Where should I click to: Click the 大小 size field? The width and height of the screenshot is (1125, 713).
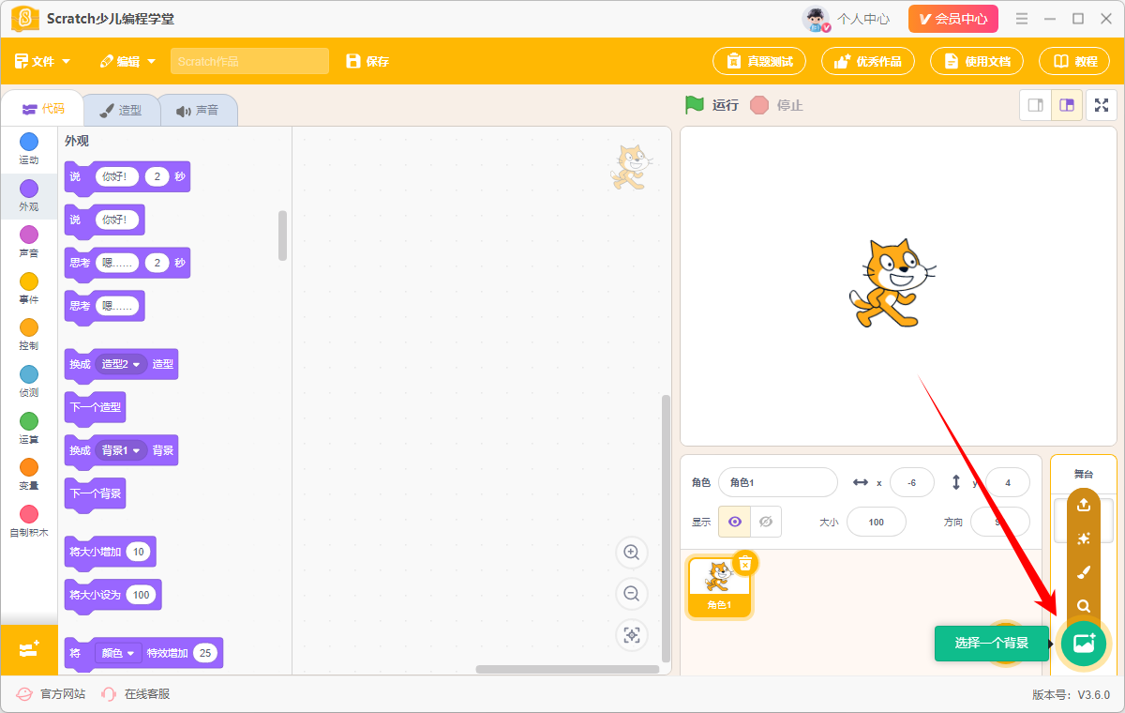pyautogui.click(x=876, y=522)
